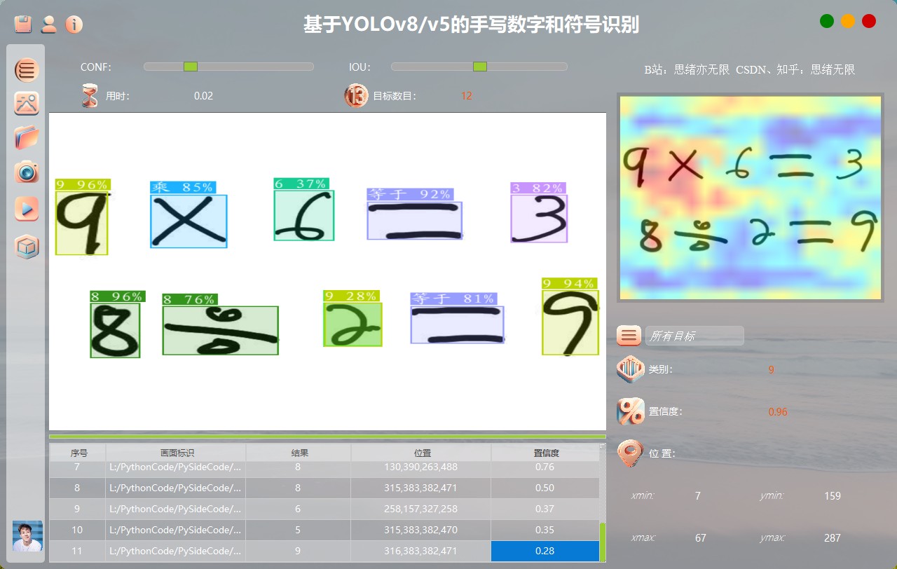Click highlighted confidence cell 0.28
Screen dimensions: 897x569
545,551
